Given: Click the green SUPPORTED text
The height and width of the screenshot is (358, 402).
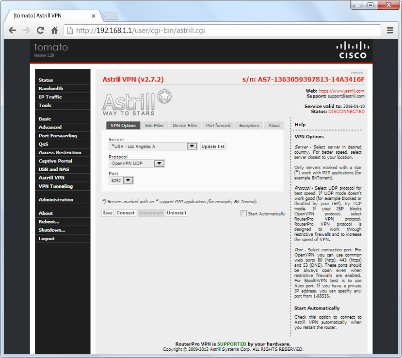Looking at the screenshot, I should pos(231,344).
